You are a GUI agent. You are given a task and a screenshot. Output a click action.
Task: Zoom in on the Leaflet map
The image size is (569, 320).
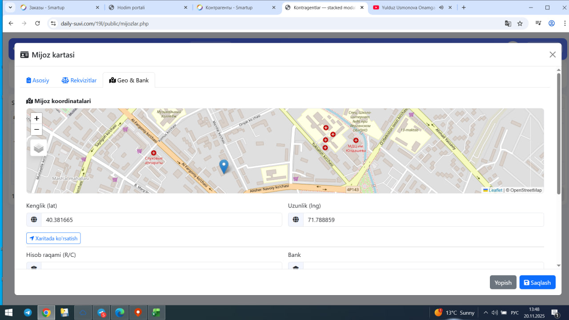36,119
